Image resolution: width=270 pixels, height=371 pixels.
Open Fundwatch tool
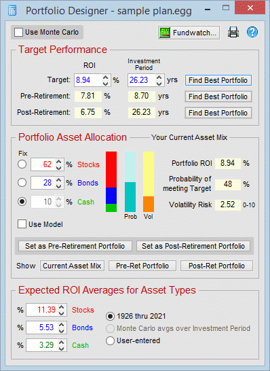tap(189, 33)
